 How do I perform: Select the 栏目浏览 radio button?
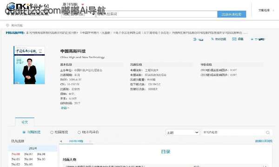[x=52, y=132]
